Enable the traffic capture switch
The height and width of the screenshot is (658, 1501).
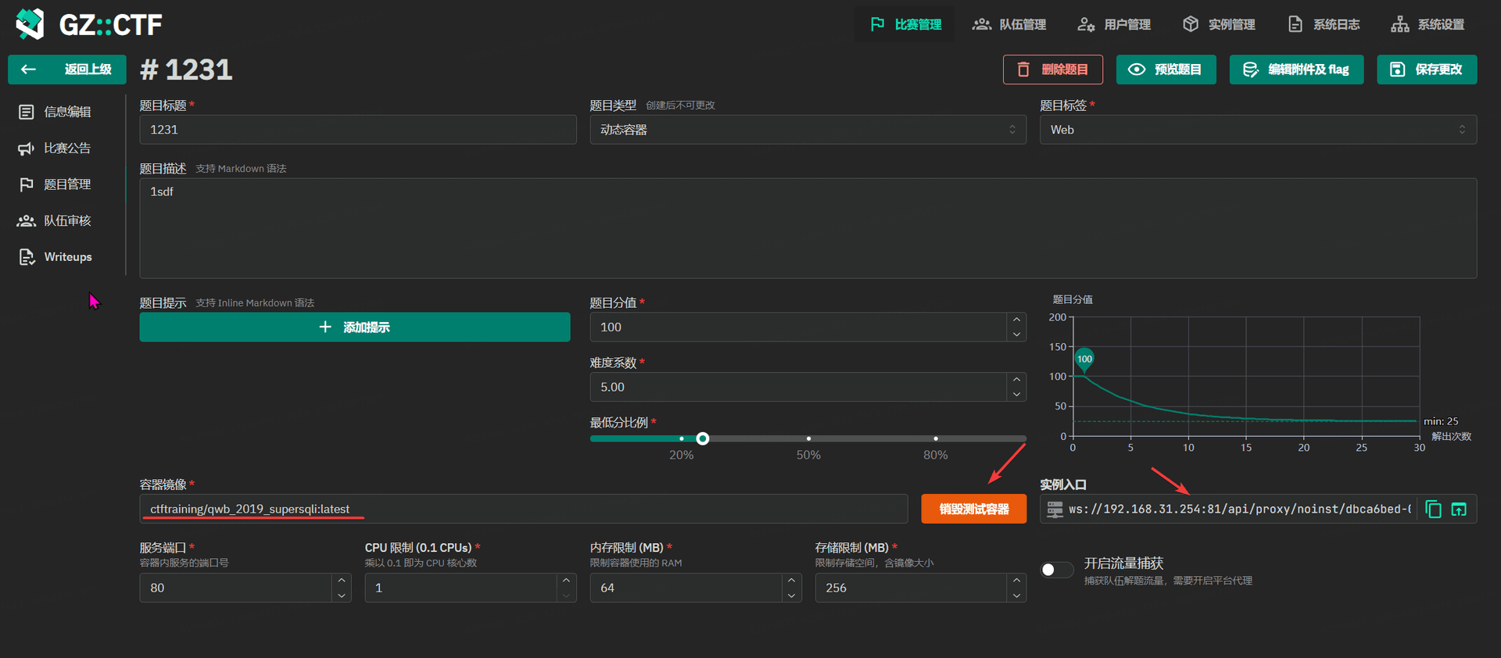tap(1056, 570)
